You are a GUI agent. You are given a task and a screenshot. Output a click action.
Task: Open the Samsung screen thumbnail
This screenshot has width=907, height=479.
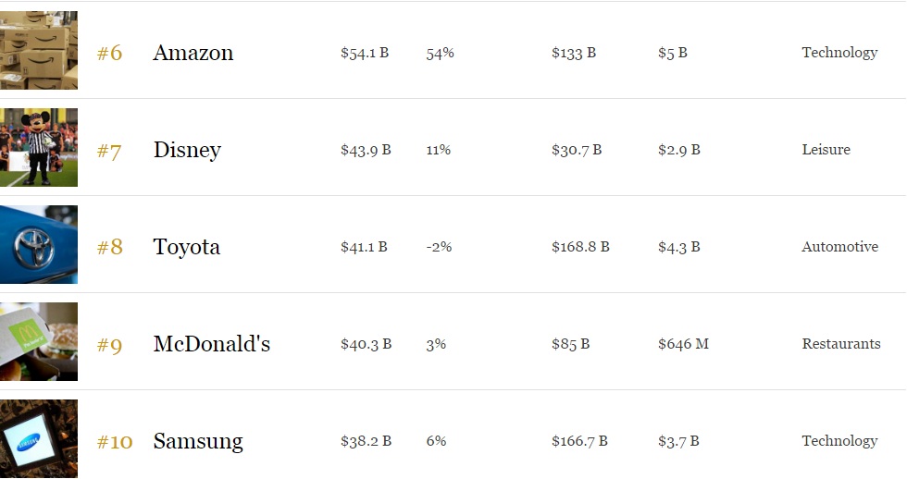(x=39, y=438)
